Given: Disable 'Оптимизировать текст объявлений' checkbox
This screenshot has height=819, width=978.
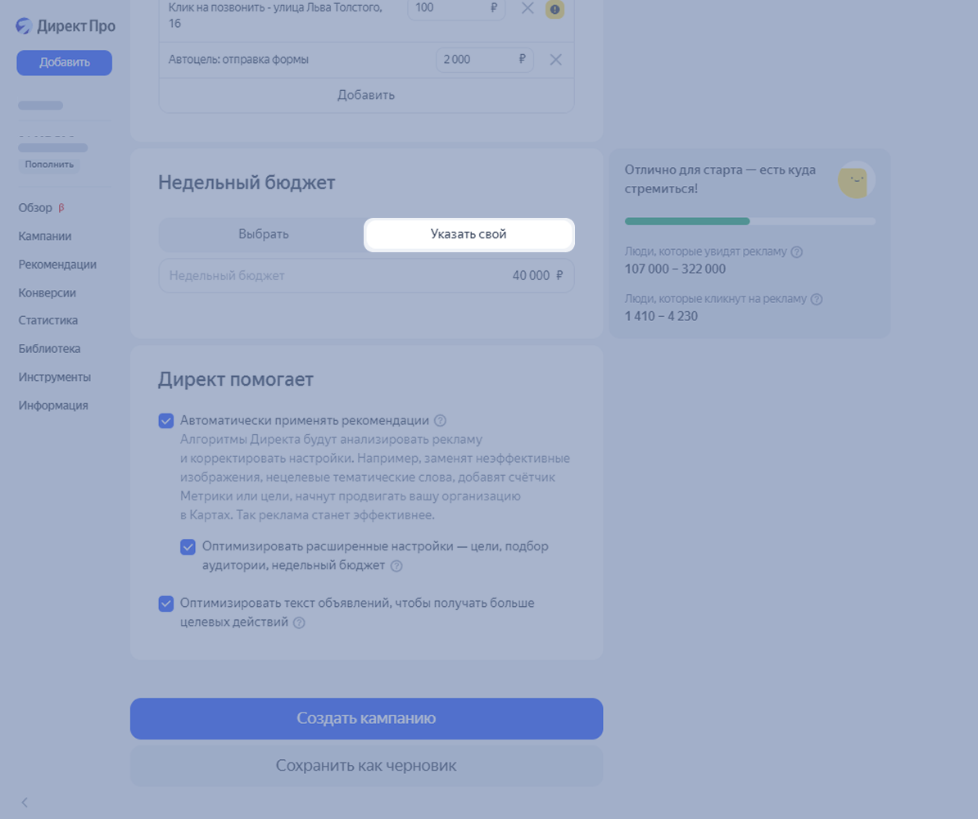Looking at the screenshot, I should point(166,604).
